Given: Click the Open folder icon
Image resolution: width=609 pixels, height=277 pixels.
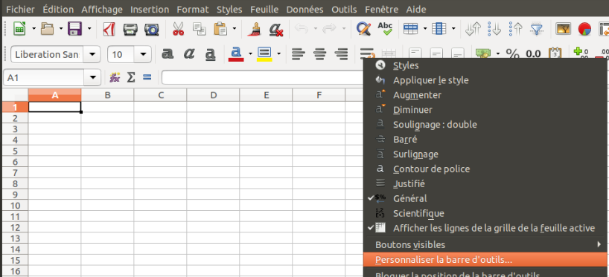Looking at the screenshot, I should (48, 29).
